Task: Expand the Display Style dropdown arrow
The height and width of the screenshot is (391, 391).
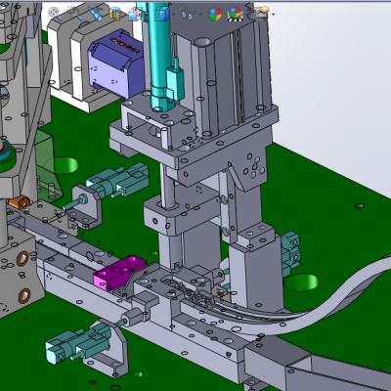Action: (174, 15)
